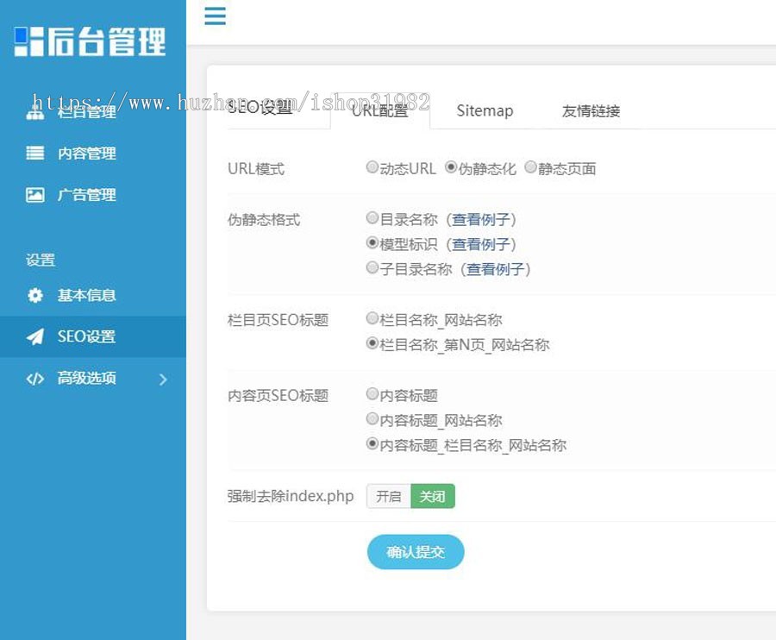776x640 pixels.
Task: Click the hamburger menu icon
Action: [215, 16]
